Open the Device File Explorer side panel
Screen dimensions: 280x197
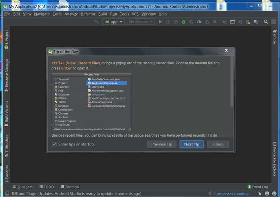(x=275, y=159)
